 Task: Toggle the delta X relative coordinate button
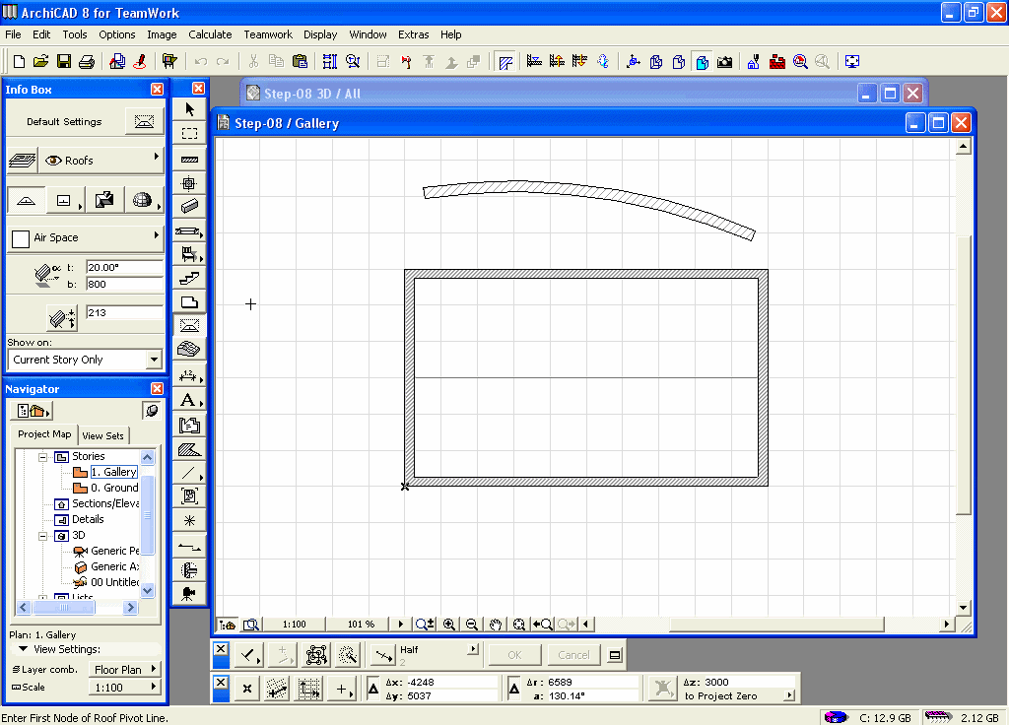click(373, 689)
